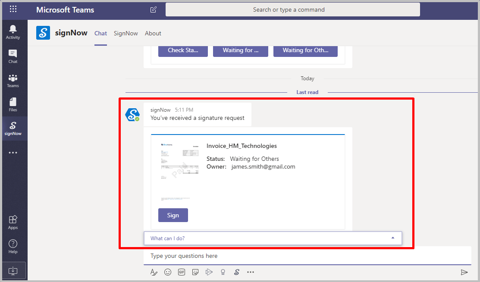Switch to the About tab
The height and width of the screenshot is (282, 480).
click(153, 33)
